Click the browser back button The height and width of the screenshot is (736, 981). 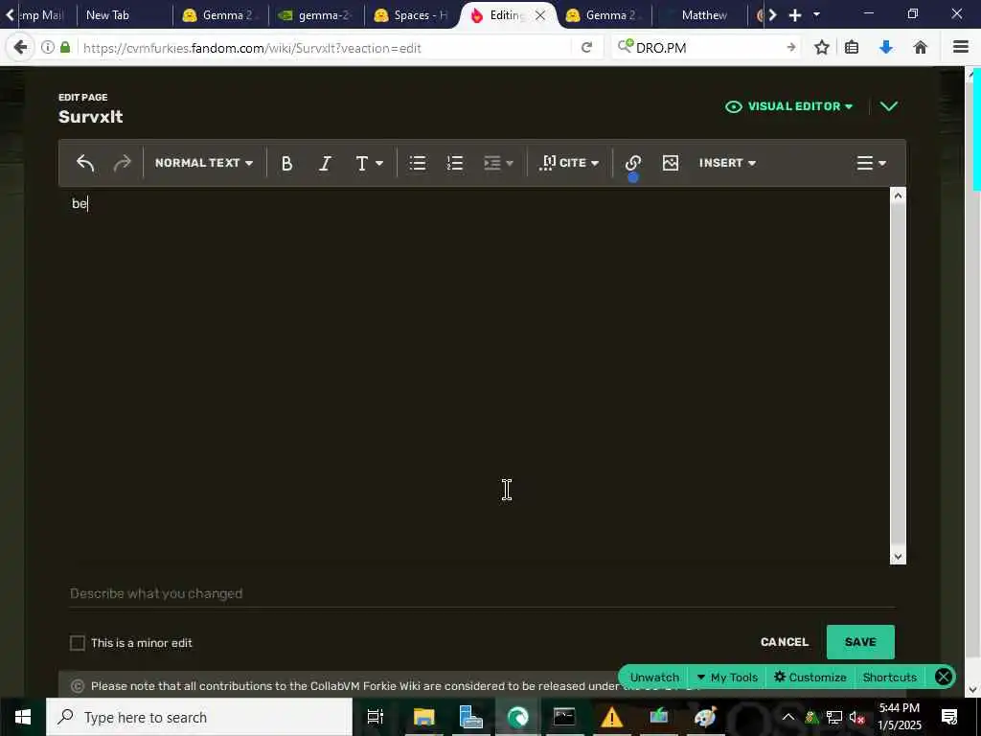20,48
